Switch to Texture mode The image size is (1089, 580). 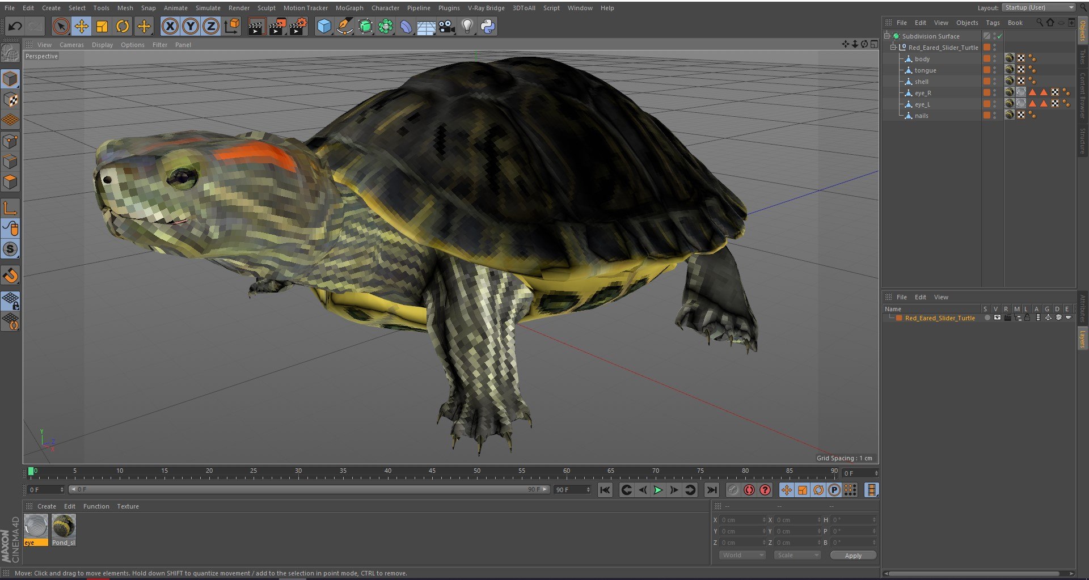point(10,100)
